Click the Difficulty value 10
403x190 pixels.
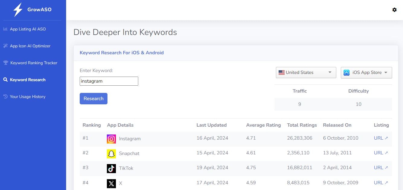click(x=358, y=104)
